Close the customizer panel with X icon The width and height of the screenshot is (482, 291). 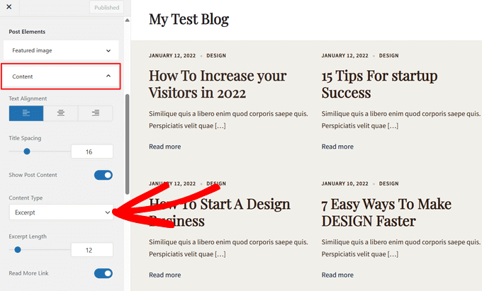pyautogui.click(x=9, y=6)
